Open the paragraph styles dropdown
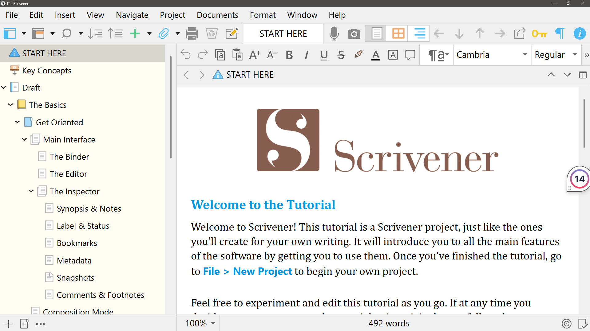590x331 pixels. (438, 55)
